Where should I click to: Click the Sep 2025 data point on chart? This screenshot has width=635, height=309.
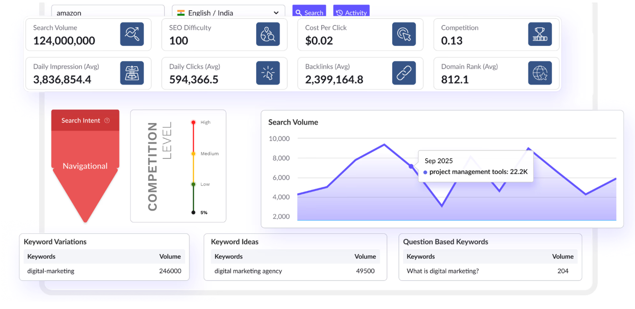tap(411, 167)
